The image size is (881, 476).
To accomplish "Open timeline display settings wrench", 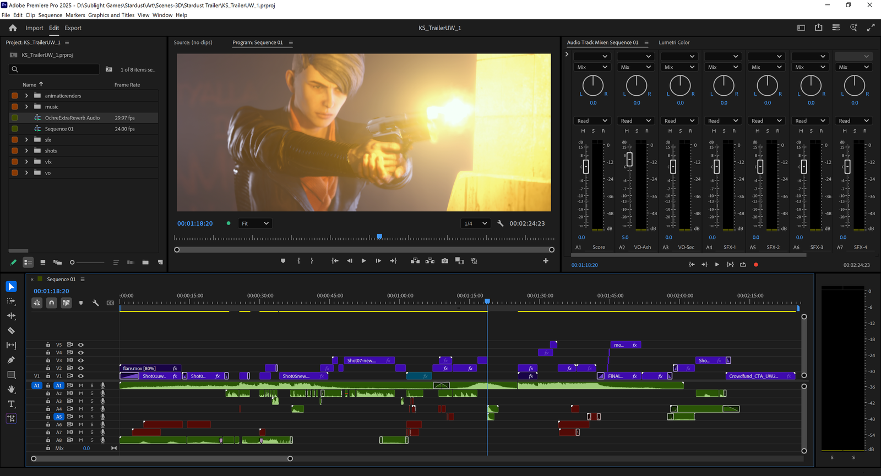I will coord(95,303).
